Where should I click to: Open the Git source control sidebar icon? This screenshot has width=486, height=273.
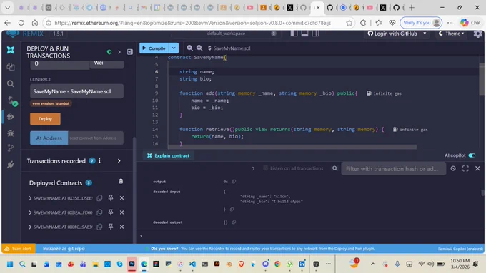(11, 148)
